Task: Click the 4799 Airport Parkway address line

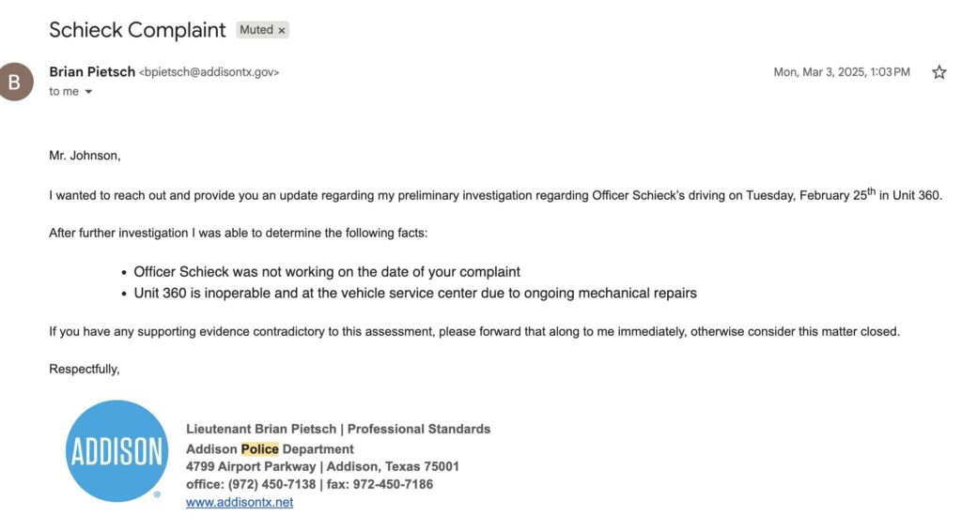Action: tap(322, 466)
